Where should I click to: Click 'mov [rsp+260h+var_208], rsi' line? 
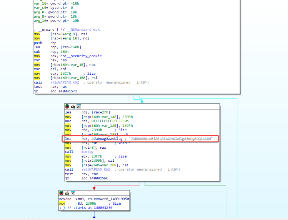click(97, 165)
